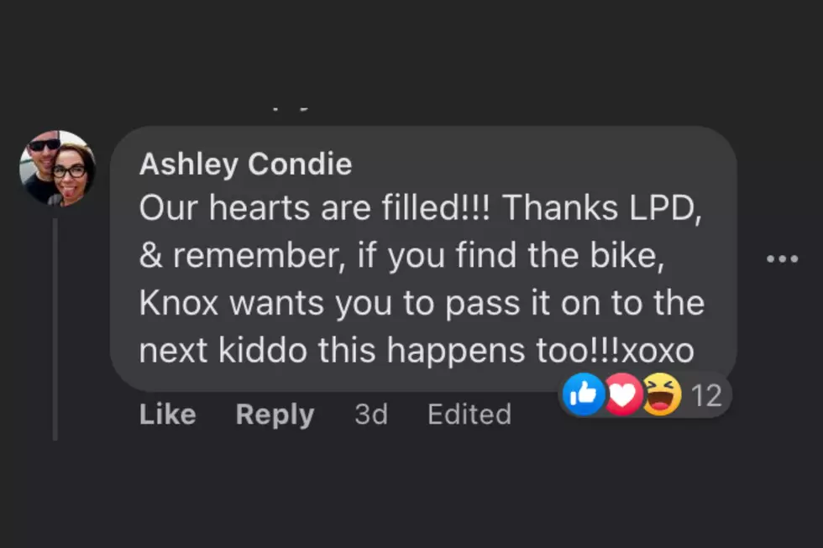Click the blue thumbs-up reaction icon
The height and width of the screenshot is (548, 823).
point(583,394)
